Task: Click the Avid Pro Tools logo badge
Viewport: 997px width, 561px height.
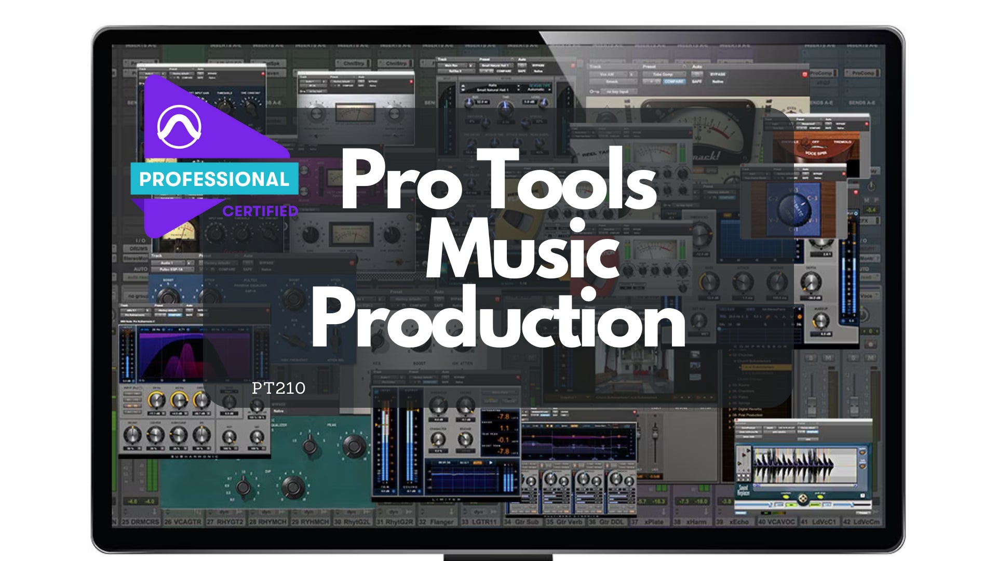Action: pyautogui.click(x=179, y=126)
